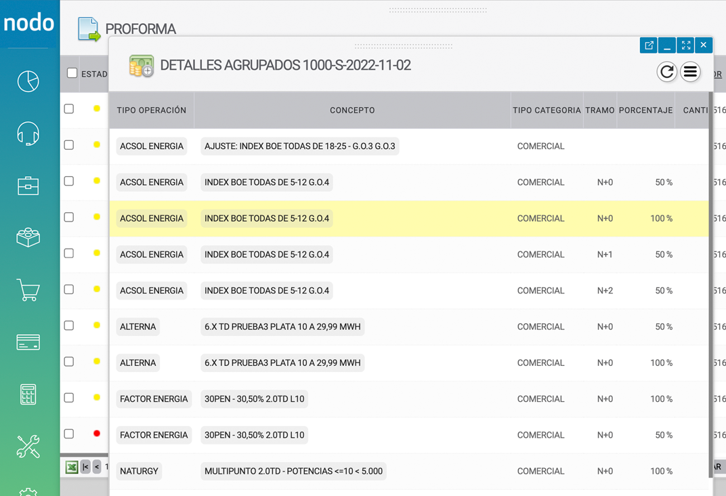Open the wrench and screwdriver tools section

point(28,447)
